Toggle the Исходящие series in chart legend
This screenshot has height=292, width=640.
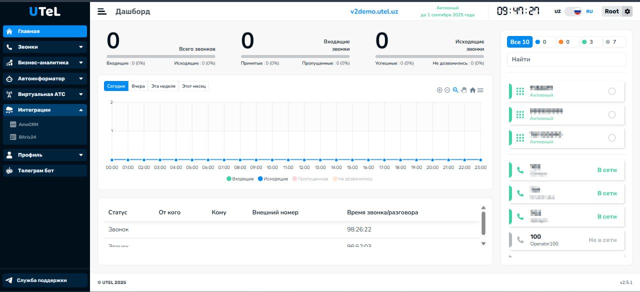point(272,178)
